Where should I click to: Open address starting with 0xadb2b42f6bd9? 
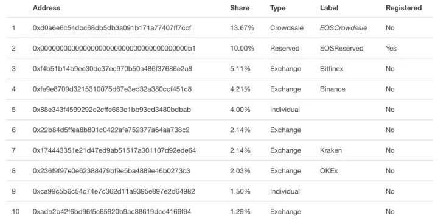tap(112, 211)
